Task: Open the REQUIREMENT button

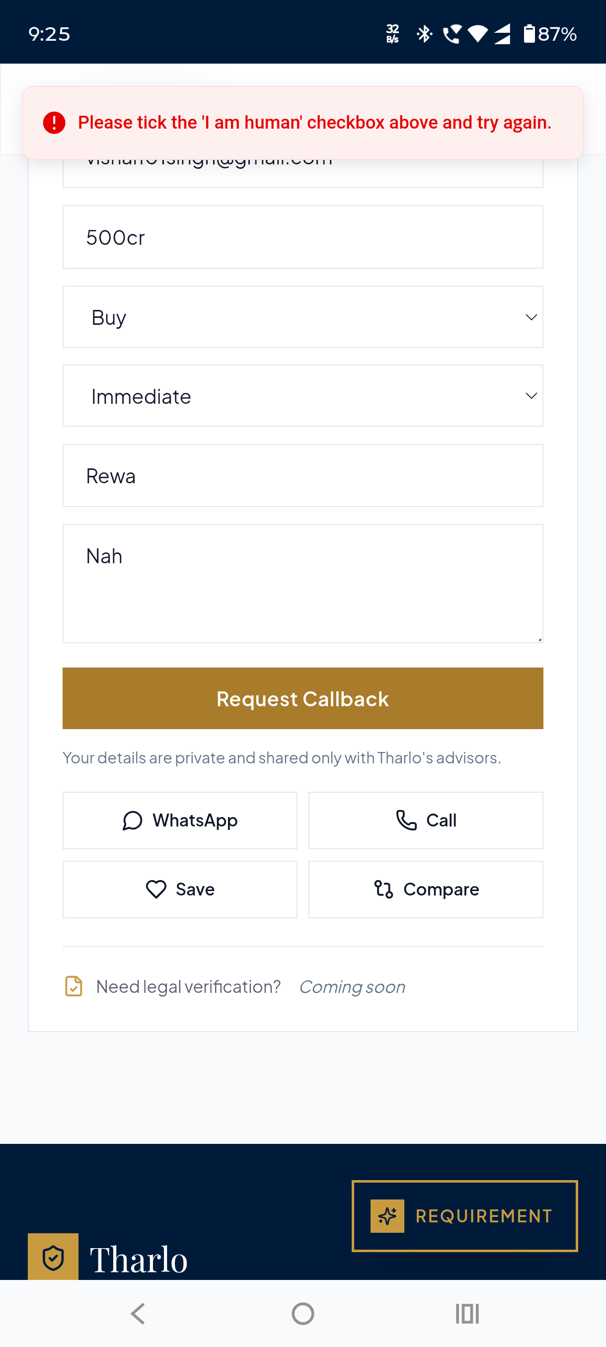Action: coord(465,1216)
